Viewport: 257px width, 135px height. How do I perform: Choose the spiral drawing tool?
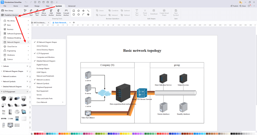click(88, 15)
